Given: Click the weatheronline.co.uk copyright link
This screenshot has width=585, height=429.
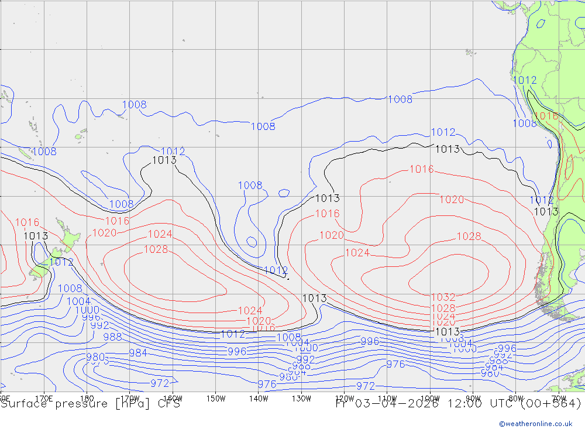Looking at the screenshot, I should (535, 423).
